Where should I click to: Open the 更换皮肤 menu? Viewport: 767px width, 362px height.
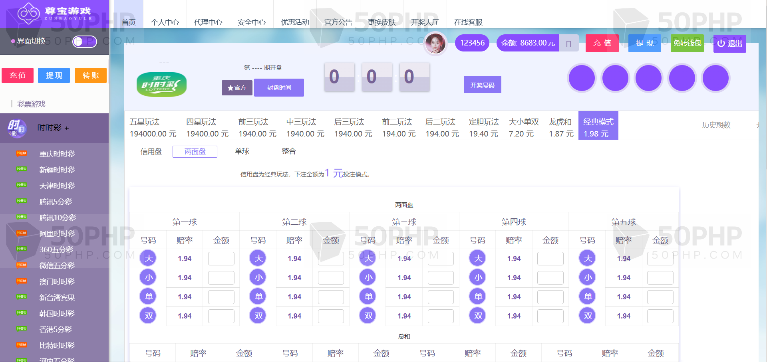click(x=382, y=22)
